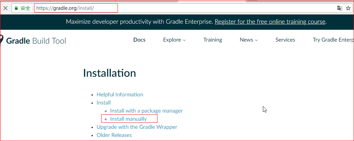Open Upgrade with the Gradle Wrapper
Image resolution: width=354 pixels, height=141 pixels.
[x=137, y=127]
